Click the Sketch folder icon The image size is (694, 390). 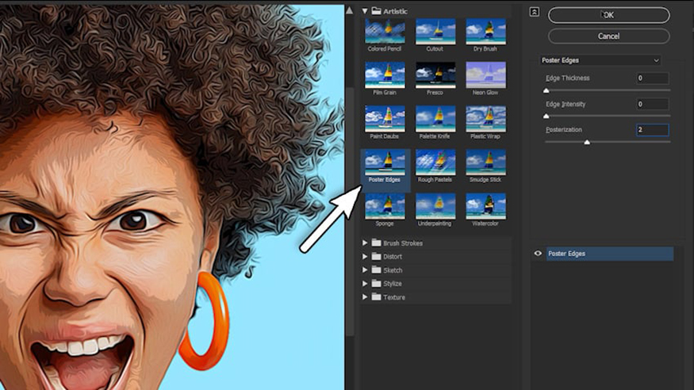(376, 270)
